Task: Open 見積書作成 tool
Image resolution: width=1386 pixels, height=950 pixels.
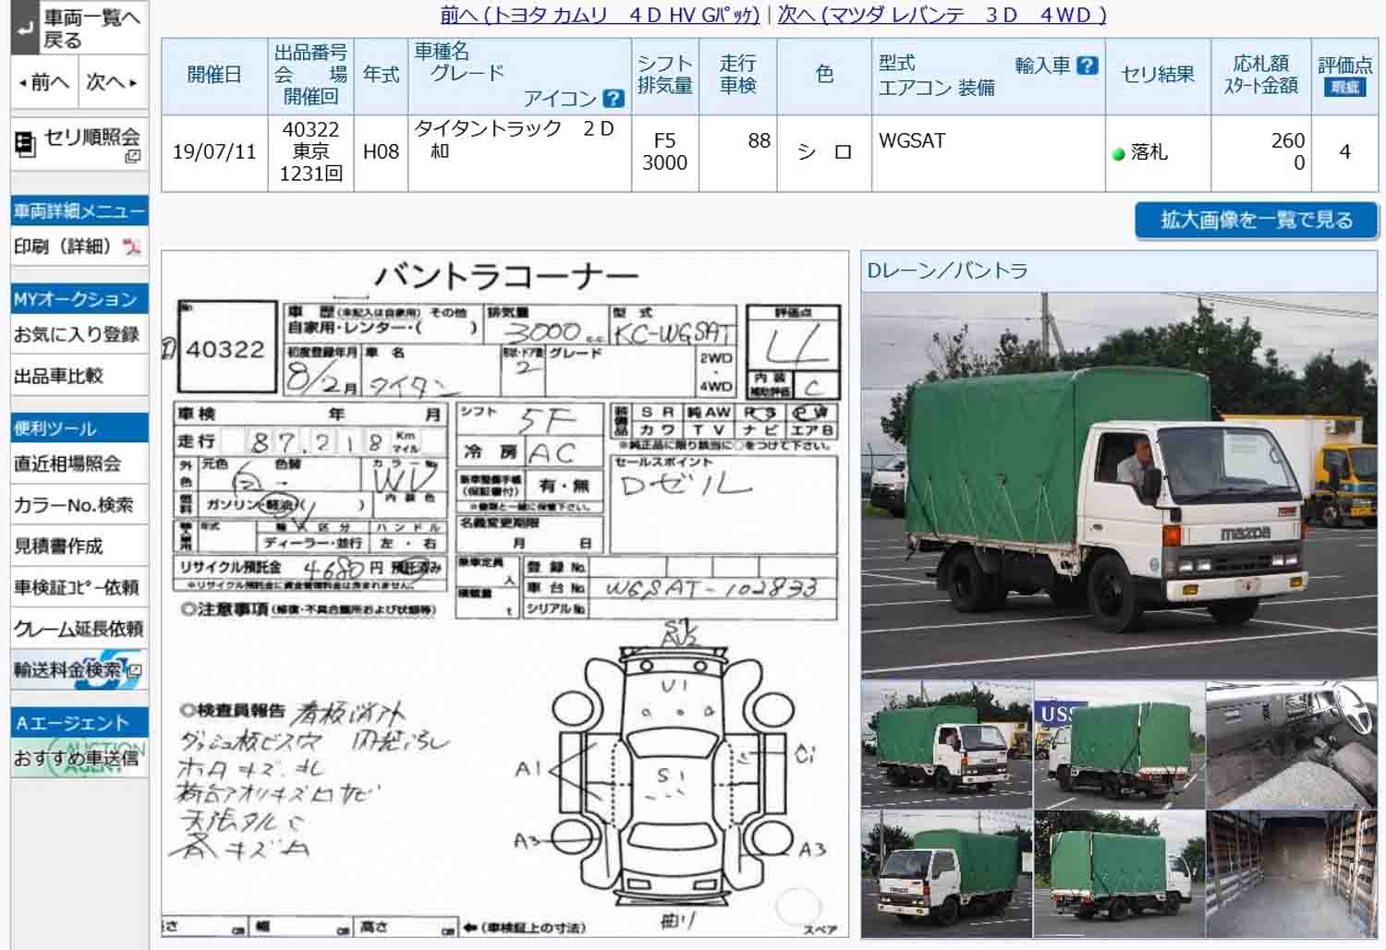Action: (x=58, y=547)
